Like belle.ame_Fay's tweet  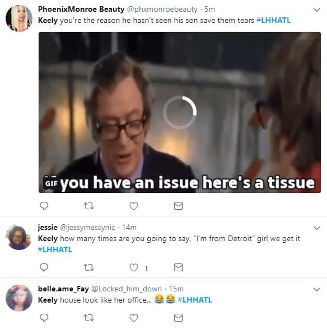click(134, 318)
